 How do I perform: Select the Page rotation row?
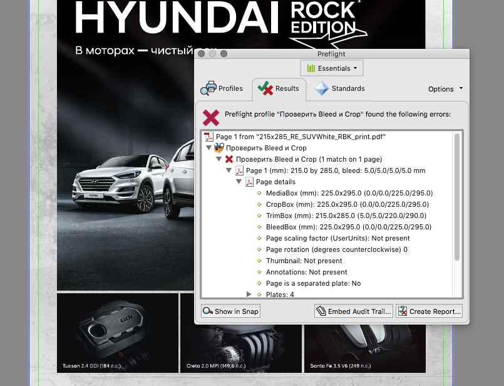point(337,249)
